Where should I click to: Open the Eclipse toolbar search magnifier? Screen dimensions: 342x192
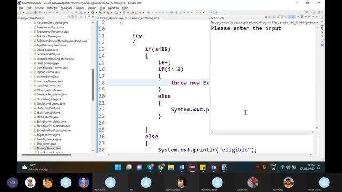(x=307, y=13)
